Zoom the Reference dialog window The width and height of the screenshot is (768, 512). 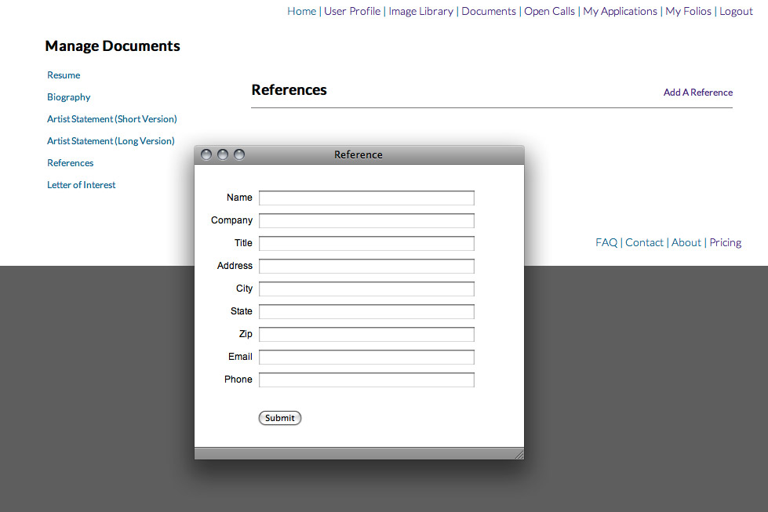point(239,154)
